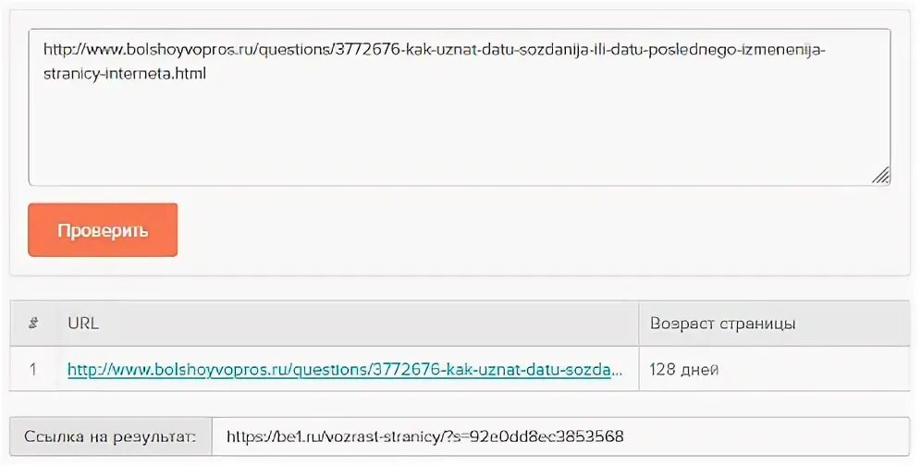The height and width of the screenshot is (466, 921).
Task: Click the Ссылка на результат label
Action: (111, 435)
